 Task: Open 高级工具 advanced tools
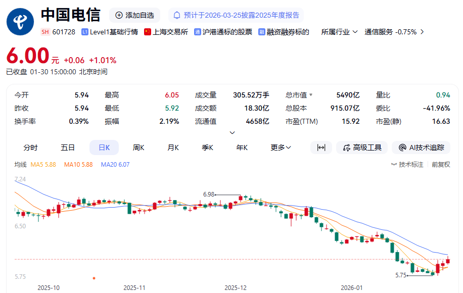(x=362, y=148)
